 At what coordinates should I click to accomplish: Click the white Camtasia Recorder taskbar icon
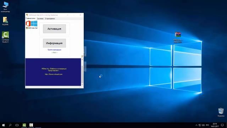pyautogui.click(x=31, y=125)
